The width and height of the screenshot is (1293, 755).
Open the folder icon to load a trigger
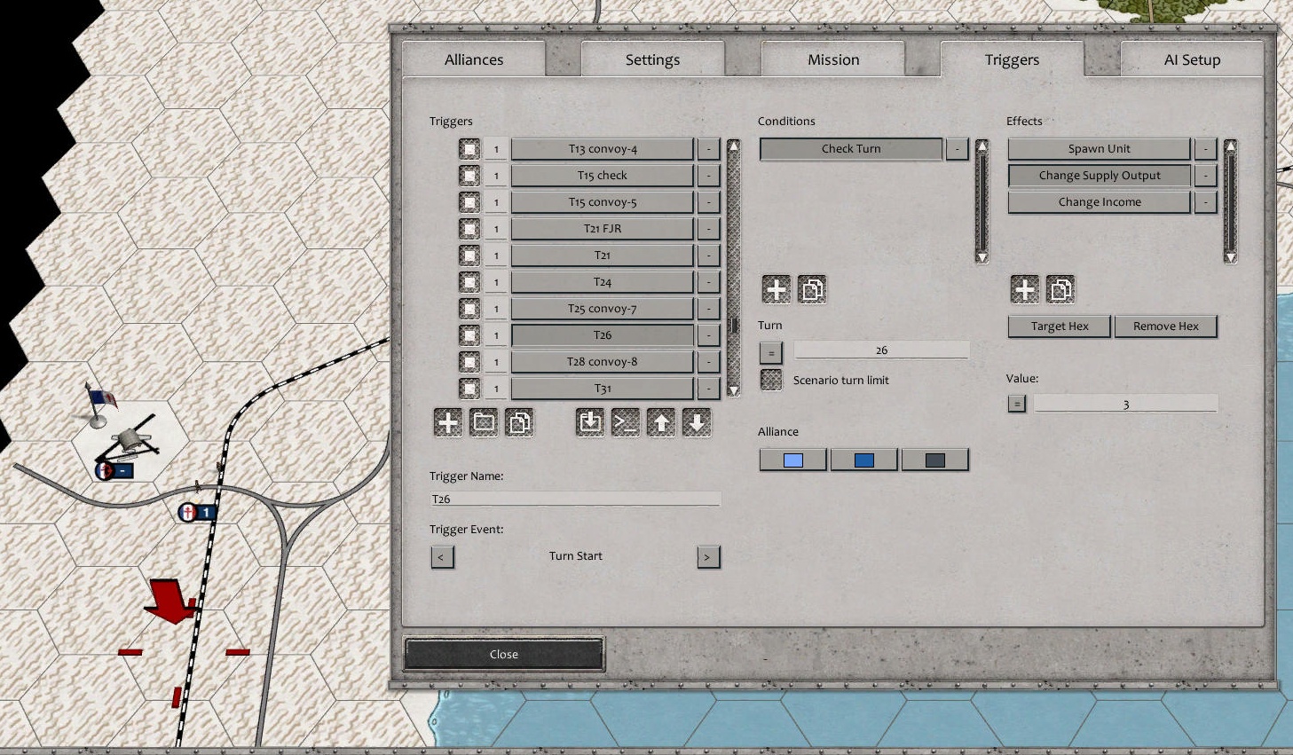point(484,422)
